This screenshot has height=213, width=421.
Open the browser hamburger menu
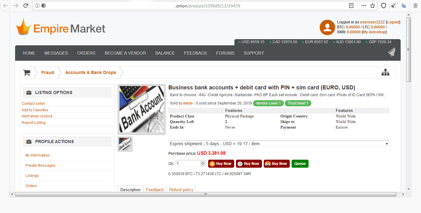point(415,6)
